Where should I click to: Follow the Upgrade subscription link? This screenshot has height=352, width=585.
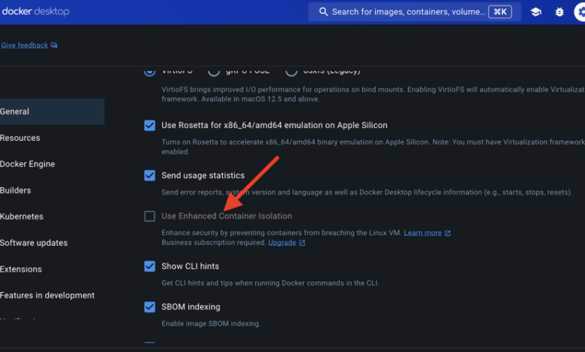click(x=282, y=243)
